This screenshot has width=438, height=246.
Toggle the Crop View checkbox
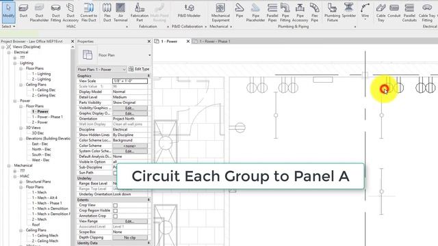point(115,205)
